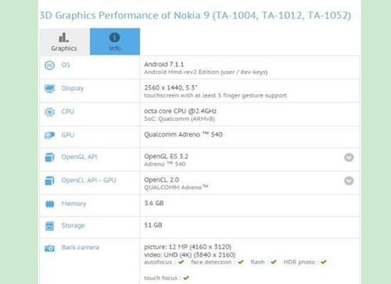This screenshot has width=391, height=284.
Task: Click the Nokia 9 performance page title
Action: point(195,16)
